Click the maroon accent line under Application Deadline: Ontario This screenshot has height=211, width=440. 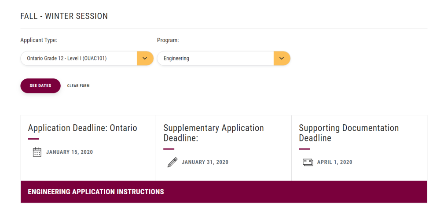[x=33, y=139]
